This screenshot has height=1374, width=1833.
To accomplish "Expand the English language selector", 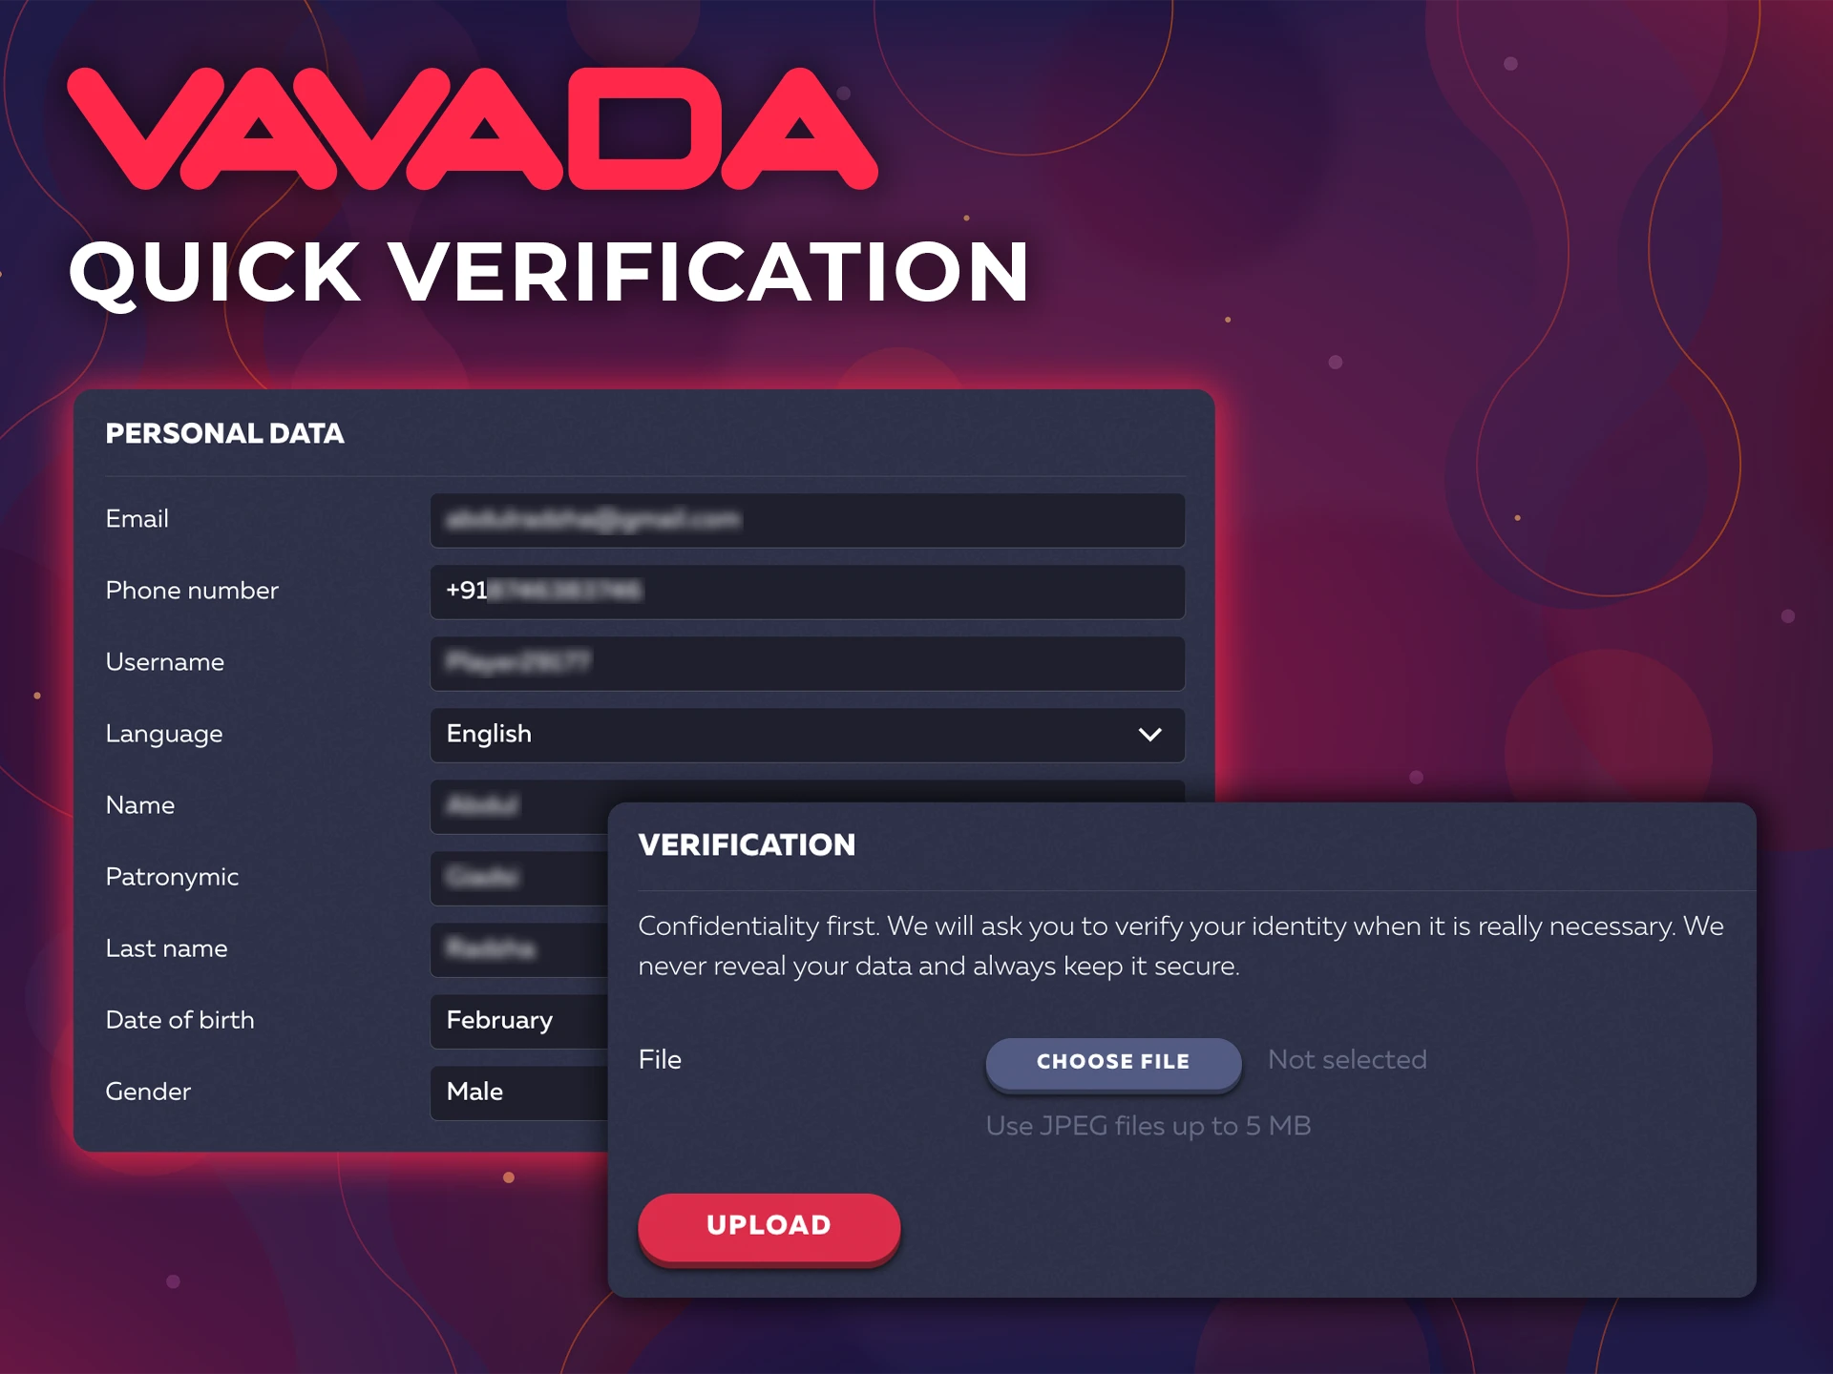I will (x=807, y=735).
